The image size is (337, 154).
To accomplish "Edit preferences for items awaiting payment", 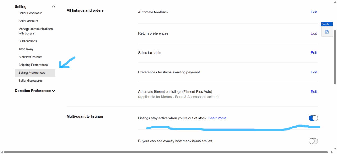I will pos(314,72).
